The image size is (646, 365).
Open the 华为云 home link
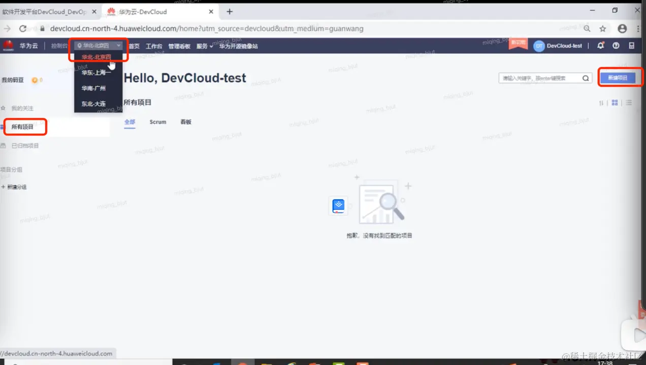click(29, 46)
